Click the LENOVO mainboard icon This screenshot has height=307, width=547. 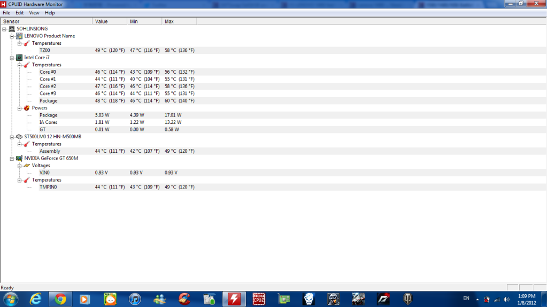(x=19, y=36)
